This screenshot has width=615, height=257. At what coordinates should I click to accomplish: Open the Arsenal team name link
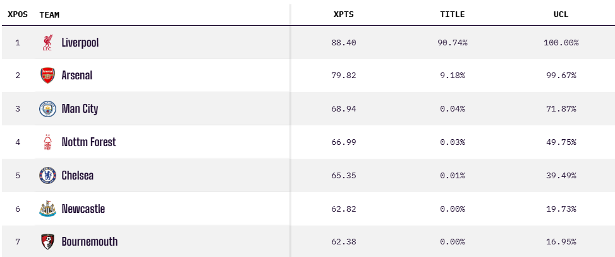pos(77,76)
